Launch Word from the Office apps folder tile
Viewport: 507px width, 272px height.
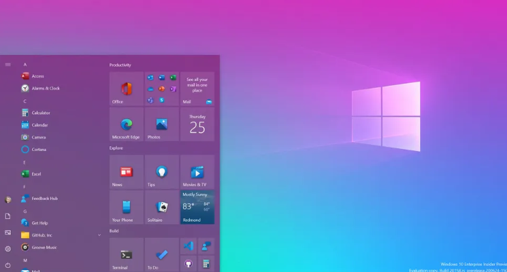[x=162, y=78]
